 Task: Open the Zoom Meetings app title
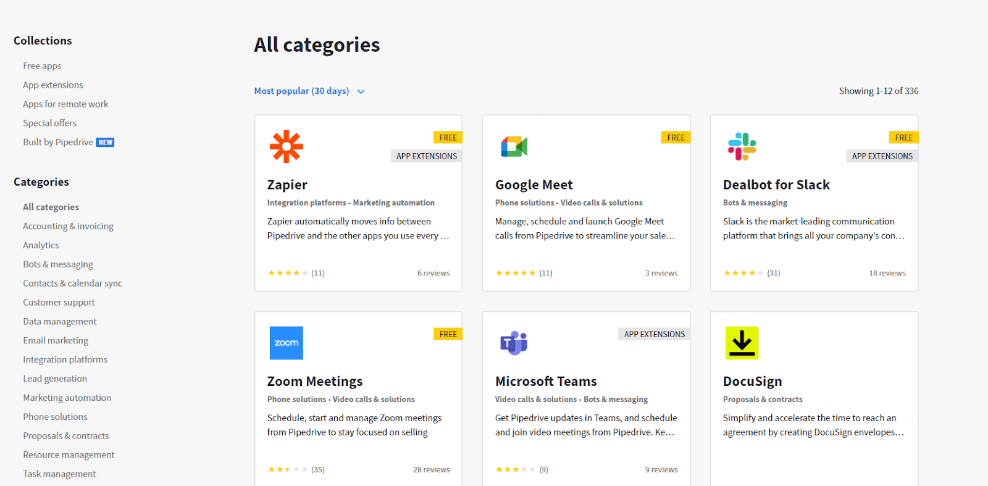[315, 381]
